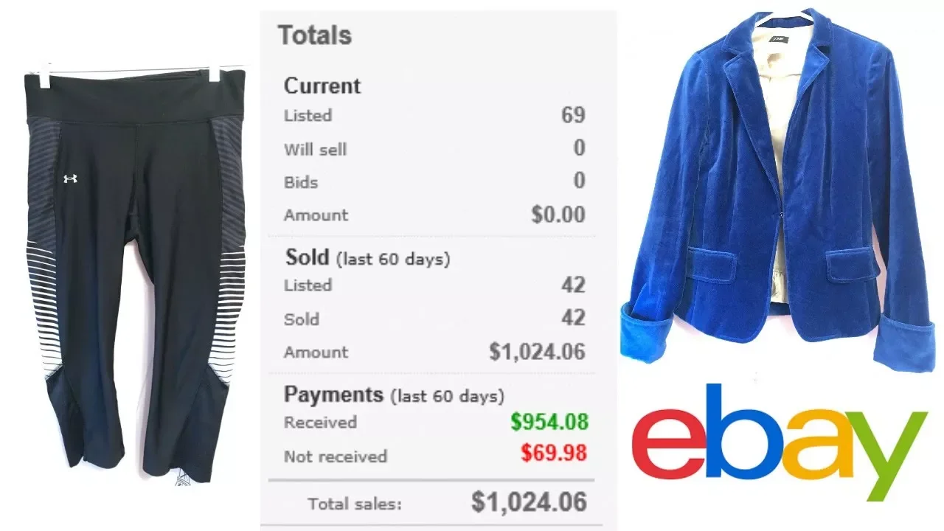The height and width of the screenshot is (531, 944).
Task: Click the eBay logo
Action: [780, 441]
